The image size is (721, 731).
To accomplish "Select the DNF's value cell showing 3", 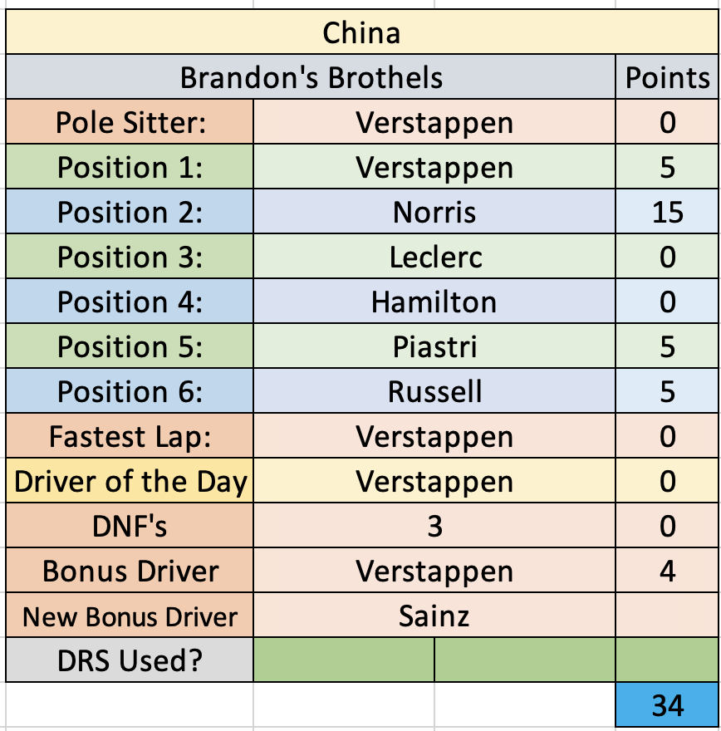I will pyautogui.click(x=434, y=525).
